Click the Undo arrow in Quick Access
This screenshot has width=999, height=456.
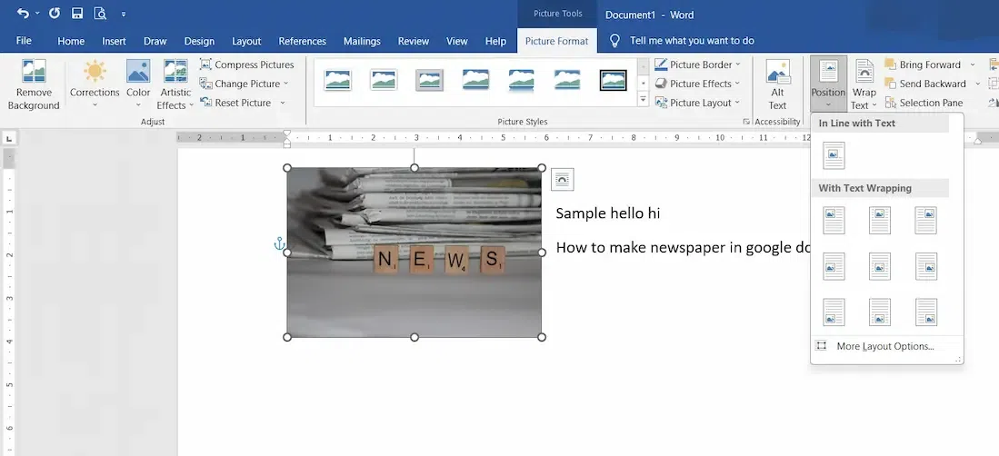23,14
